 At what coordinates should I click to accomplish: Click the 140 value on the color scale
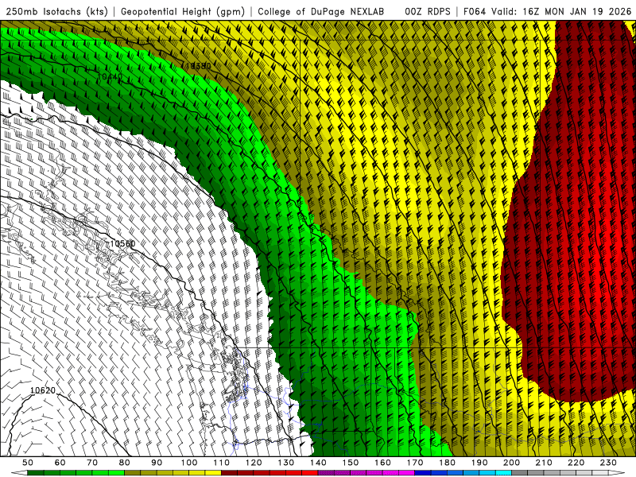[x=318, y=463]
